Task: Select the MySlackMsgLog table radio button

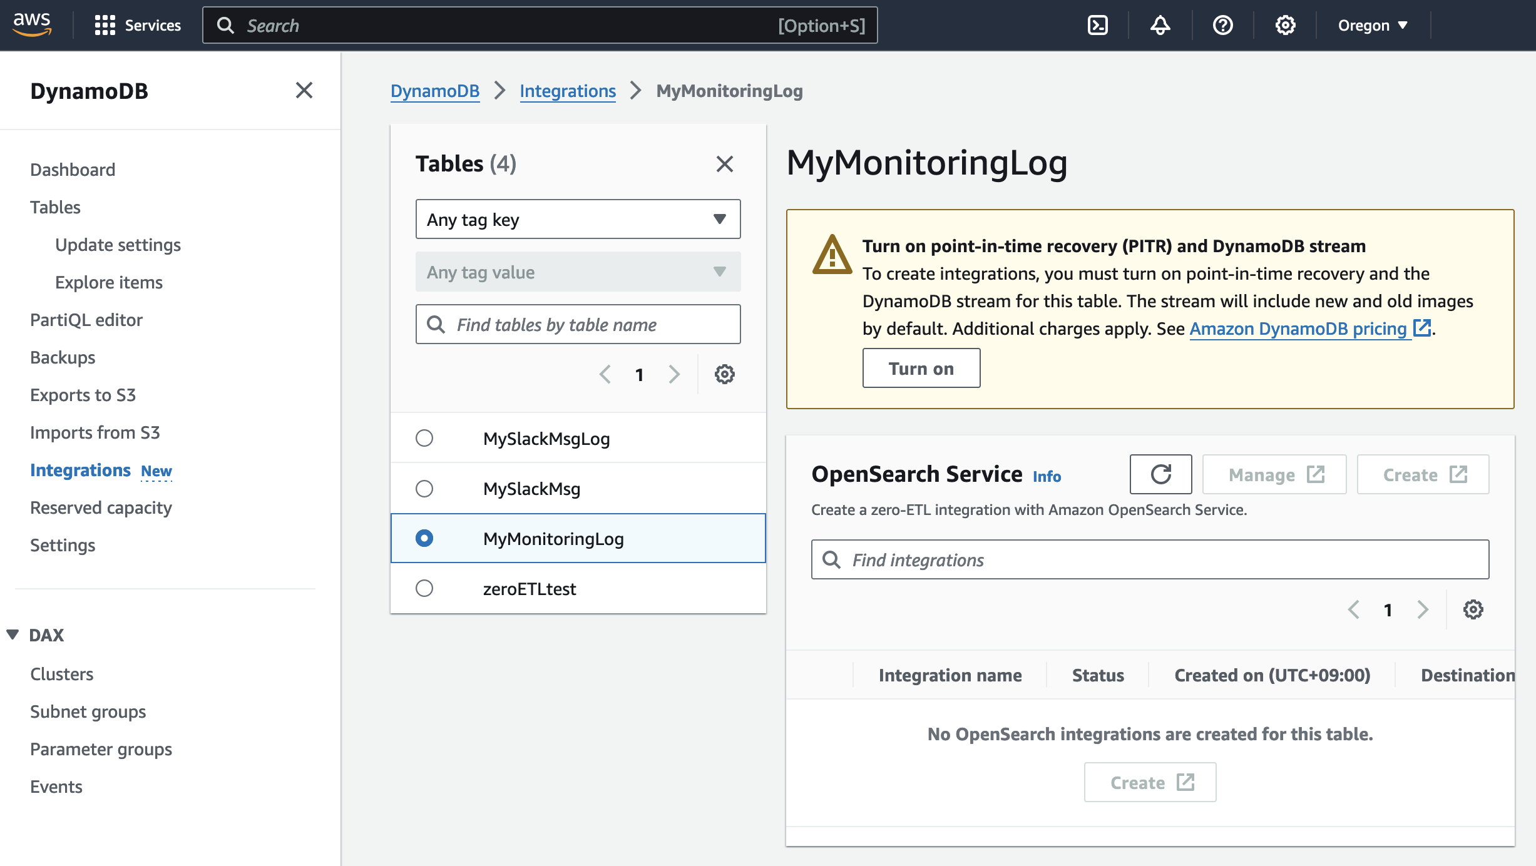Action: pos(424,438)
